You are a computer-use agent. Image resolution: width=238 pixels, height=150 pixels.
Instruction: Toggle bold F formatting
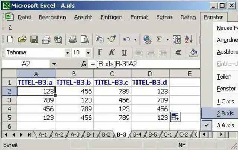click(100, 52)
